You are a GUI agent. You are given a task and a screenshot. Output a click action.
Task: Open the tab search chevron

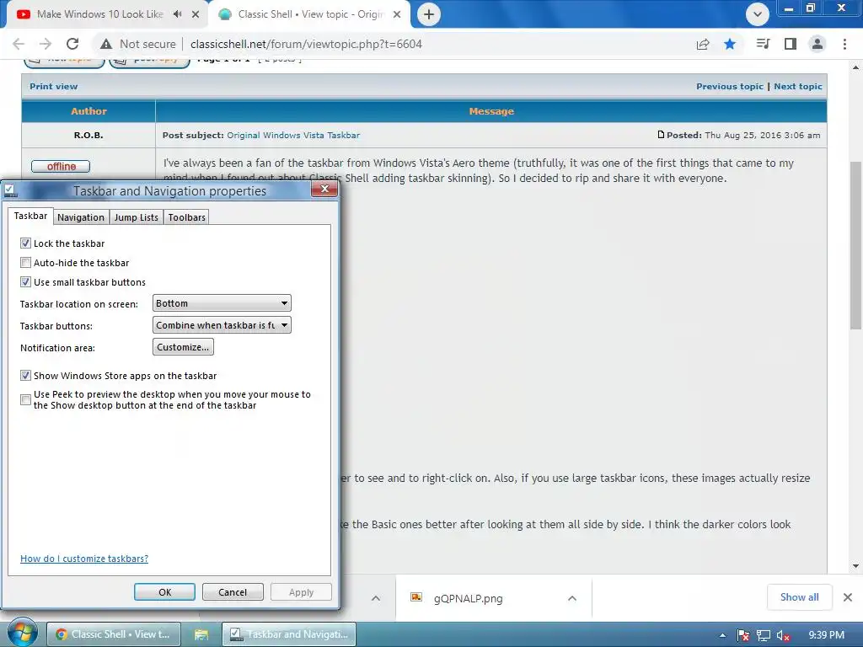[758, 14]
